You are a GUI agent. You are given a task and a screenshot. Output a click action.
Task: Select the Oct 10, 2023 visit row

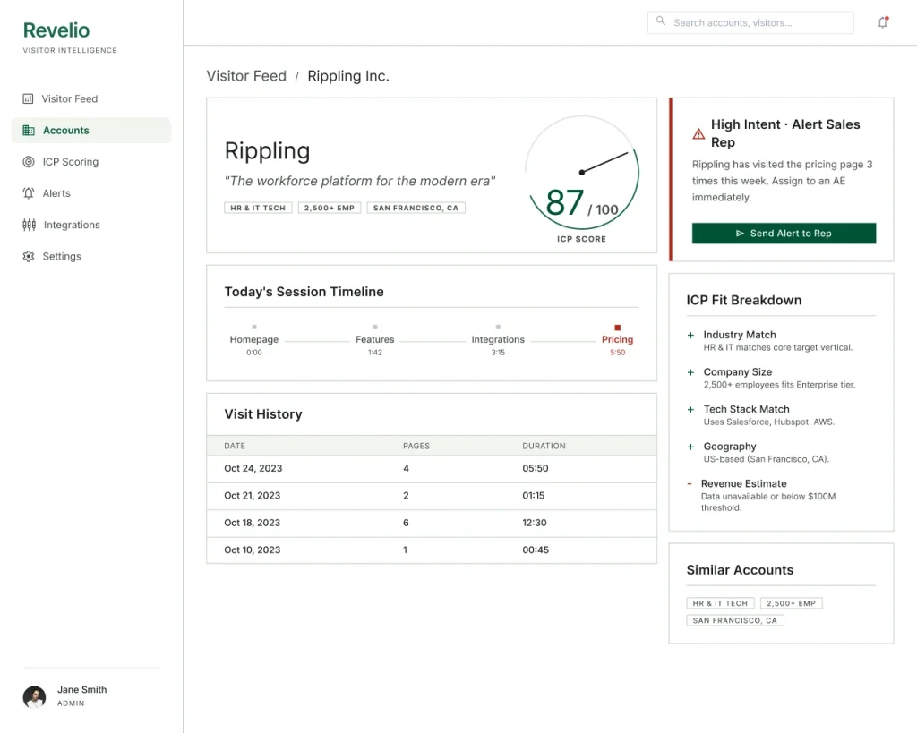(x=432, y=550)
